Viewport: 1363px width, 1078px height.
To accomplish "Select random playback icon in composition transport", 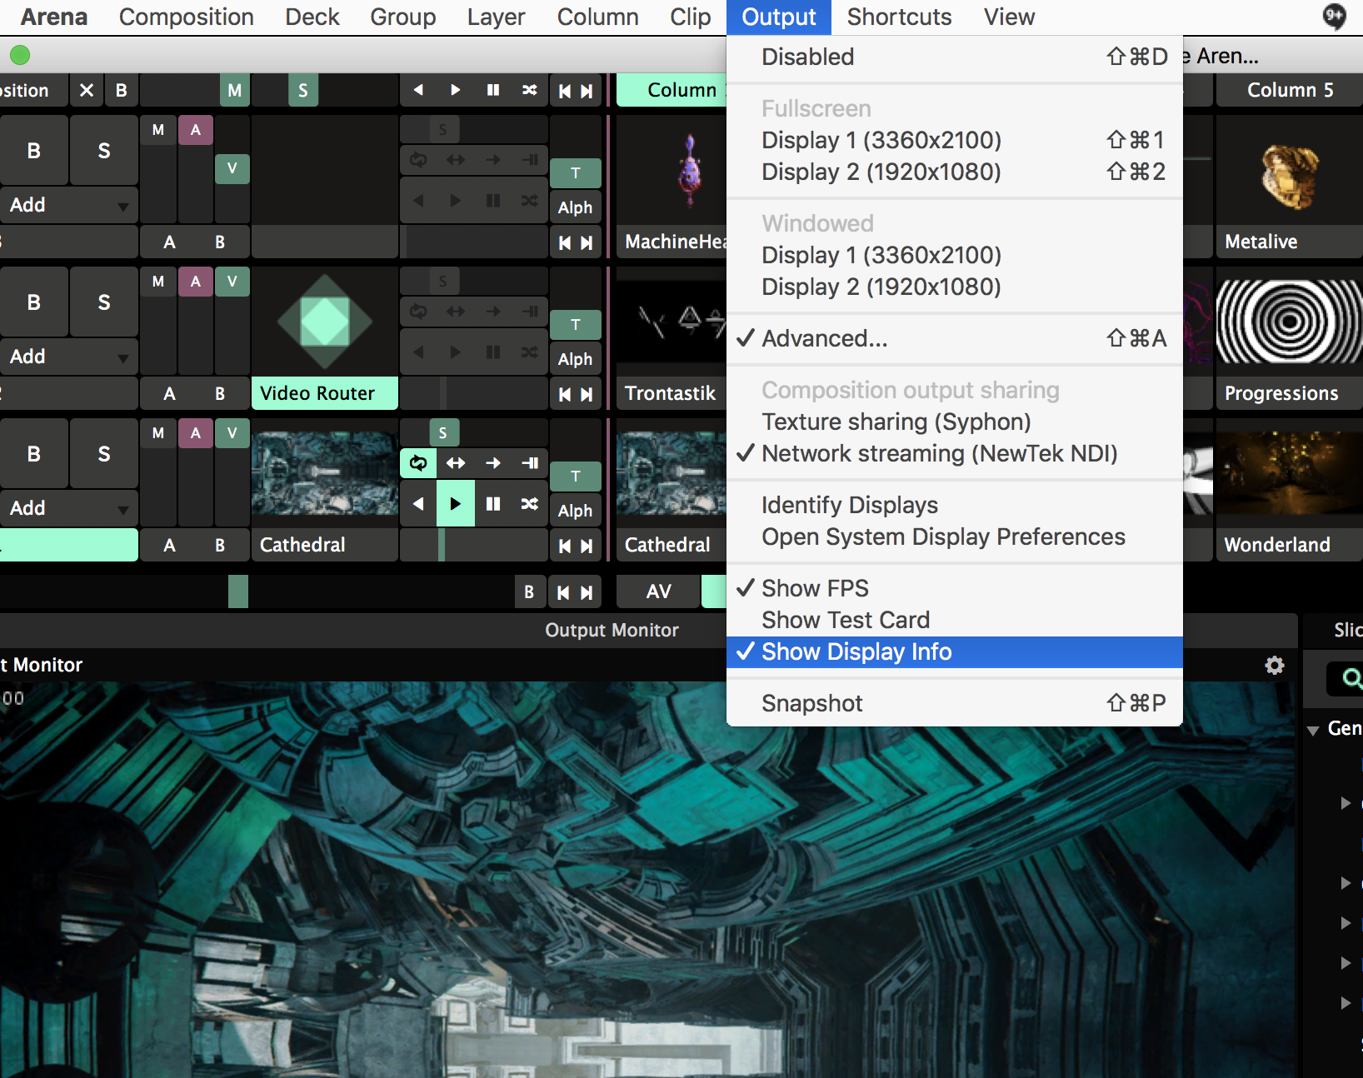I will click(x=529, y=90).
